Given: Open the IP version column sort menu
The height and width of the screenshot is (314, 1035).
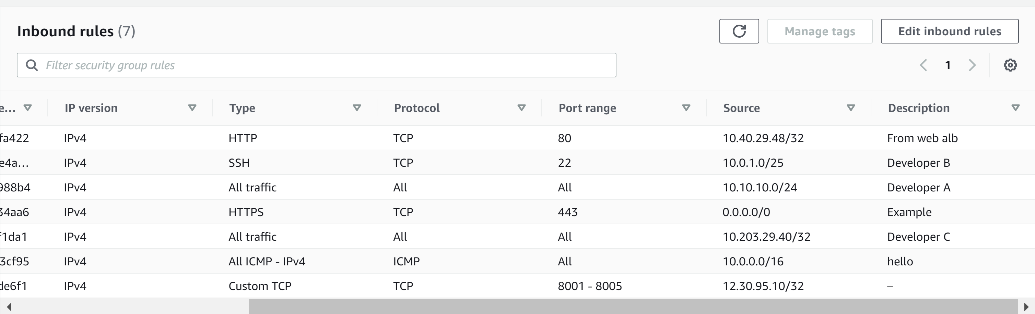Looking at the screenshot, I should click(192, 108).
